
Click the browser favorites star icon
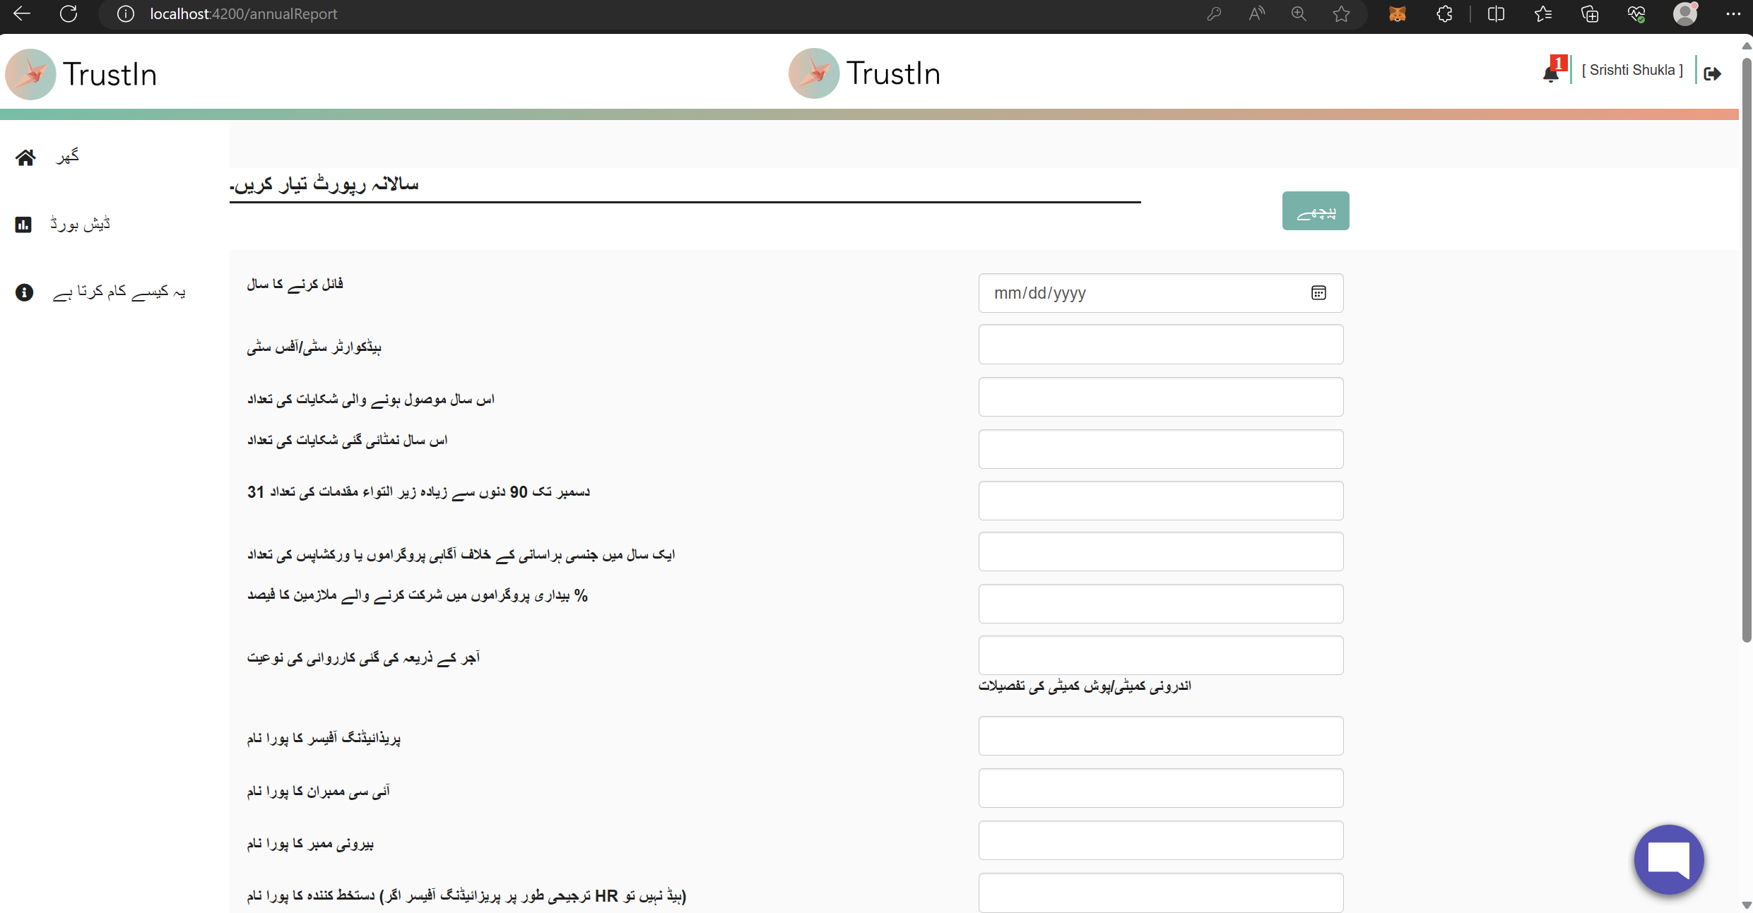[1341, 14]
